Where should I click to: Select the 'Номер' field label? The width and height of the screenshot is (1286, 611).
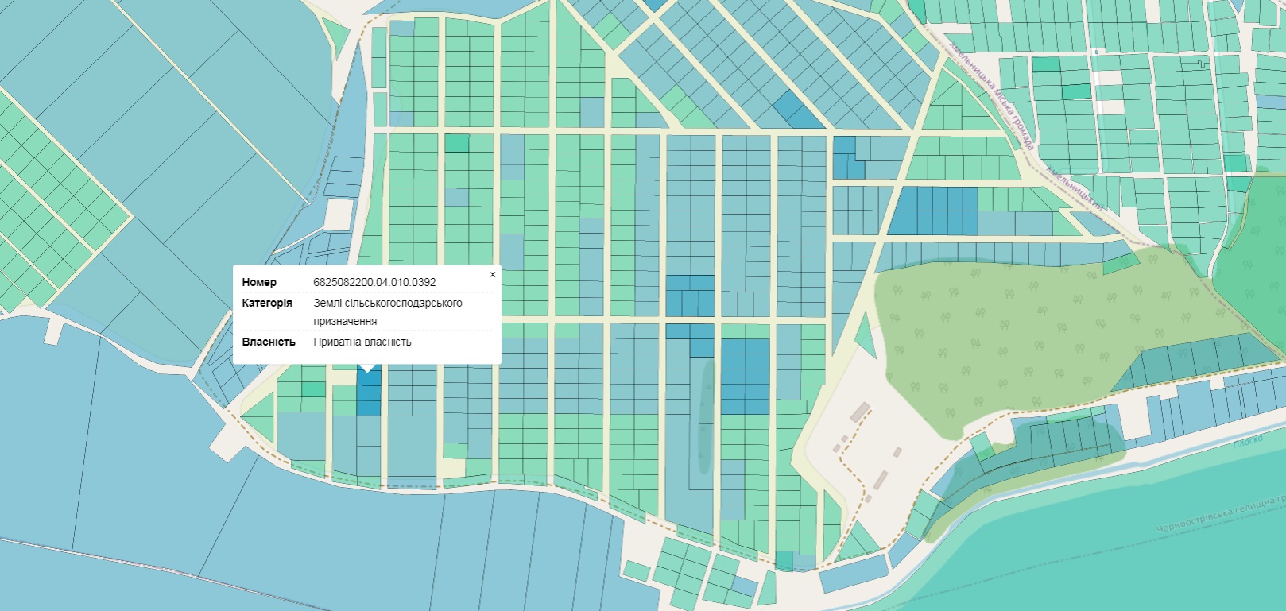click(259, 282)
